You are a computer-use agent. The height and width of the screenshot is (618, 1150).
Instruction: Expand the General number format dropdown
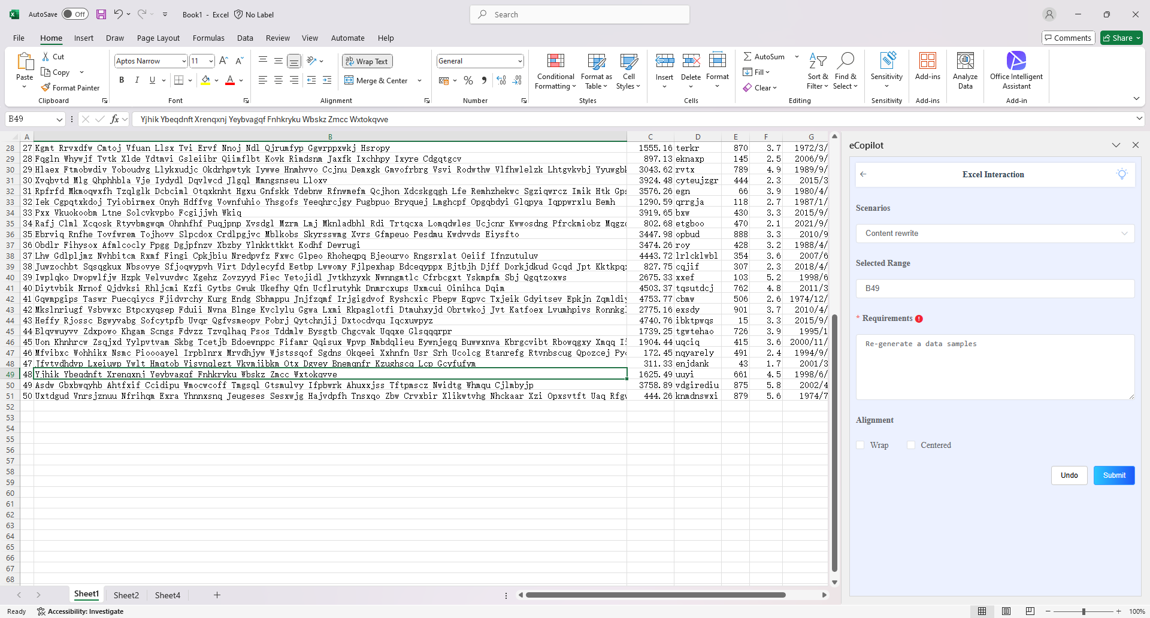point(519,60)
